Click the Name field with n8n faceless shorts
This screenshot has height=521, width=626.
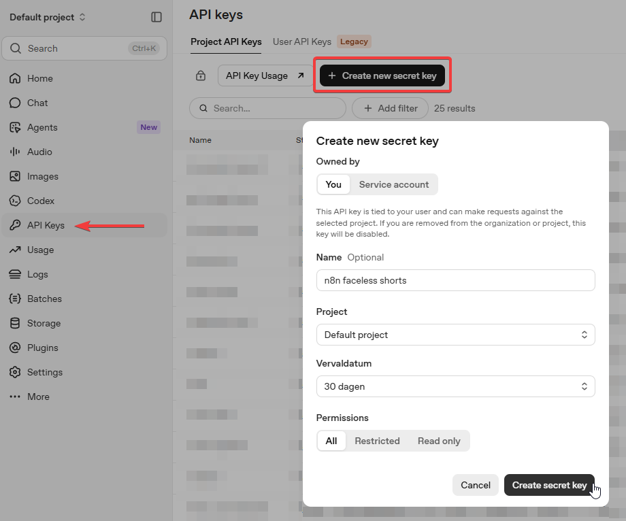point(455,280)
